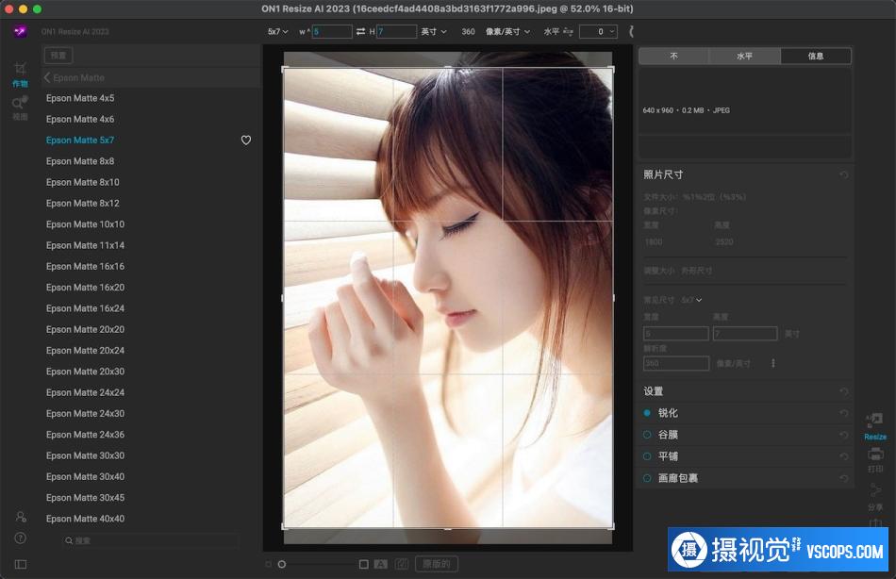Click the ON1 Resize AI app logo
The height and width of the screenshot is (579, 896).
(x=20, y=31)
